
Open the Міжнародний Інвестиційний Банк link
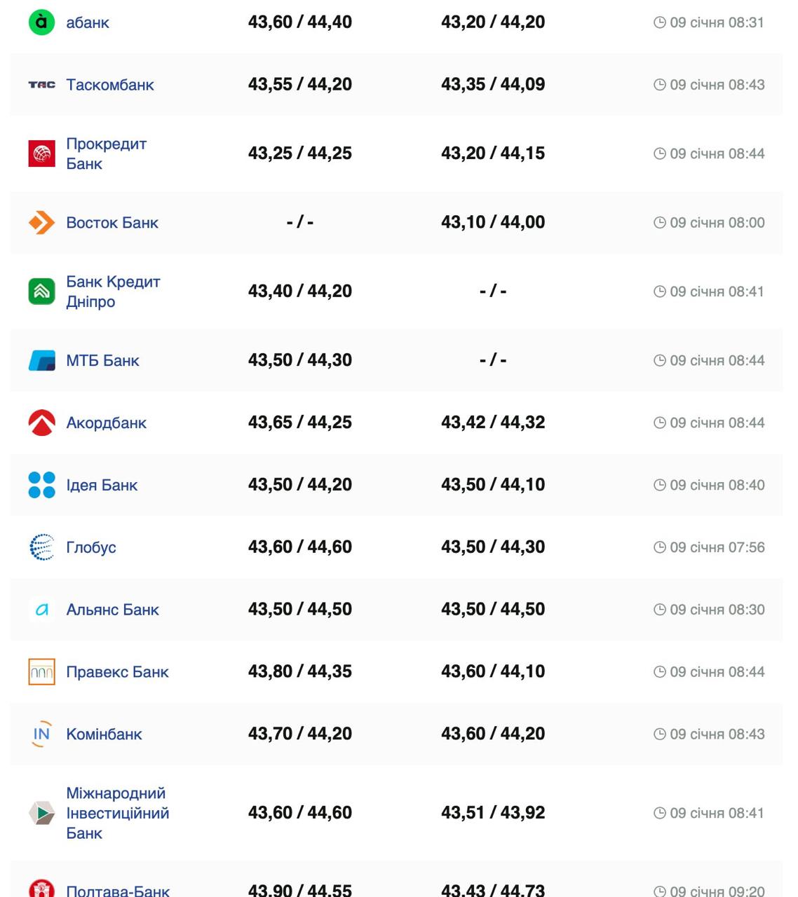coord(117,813)
